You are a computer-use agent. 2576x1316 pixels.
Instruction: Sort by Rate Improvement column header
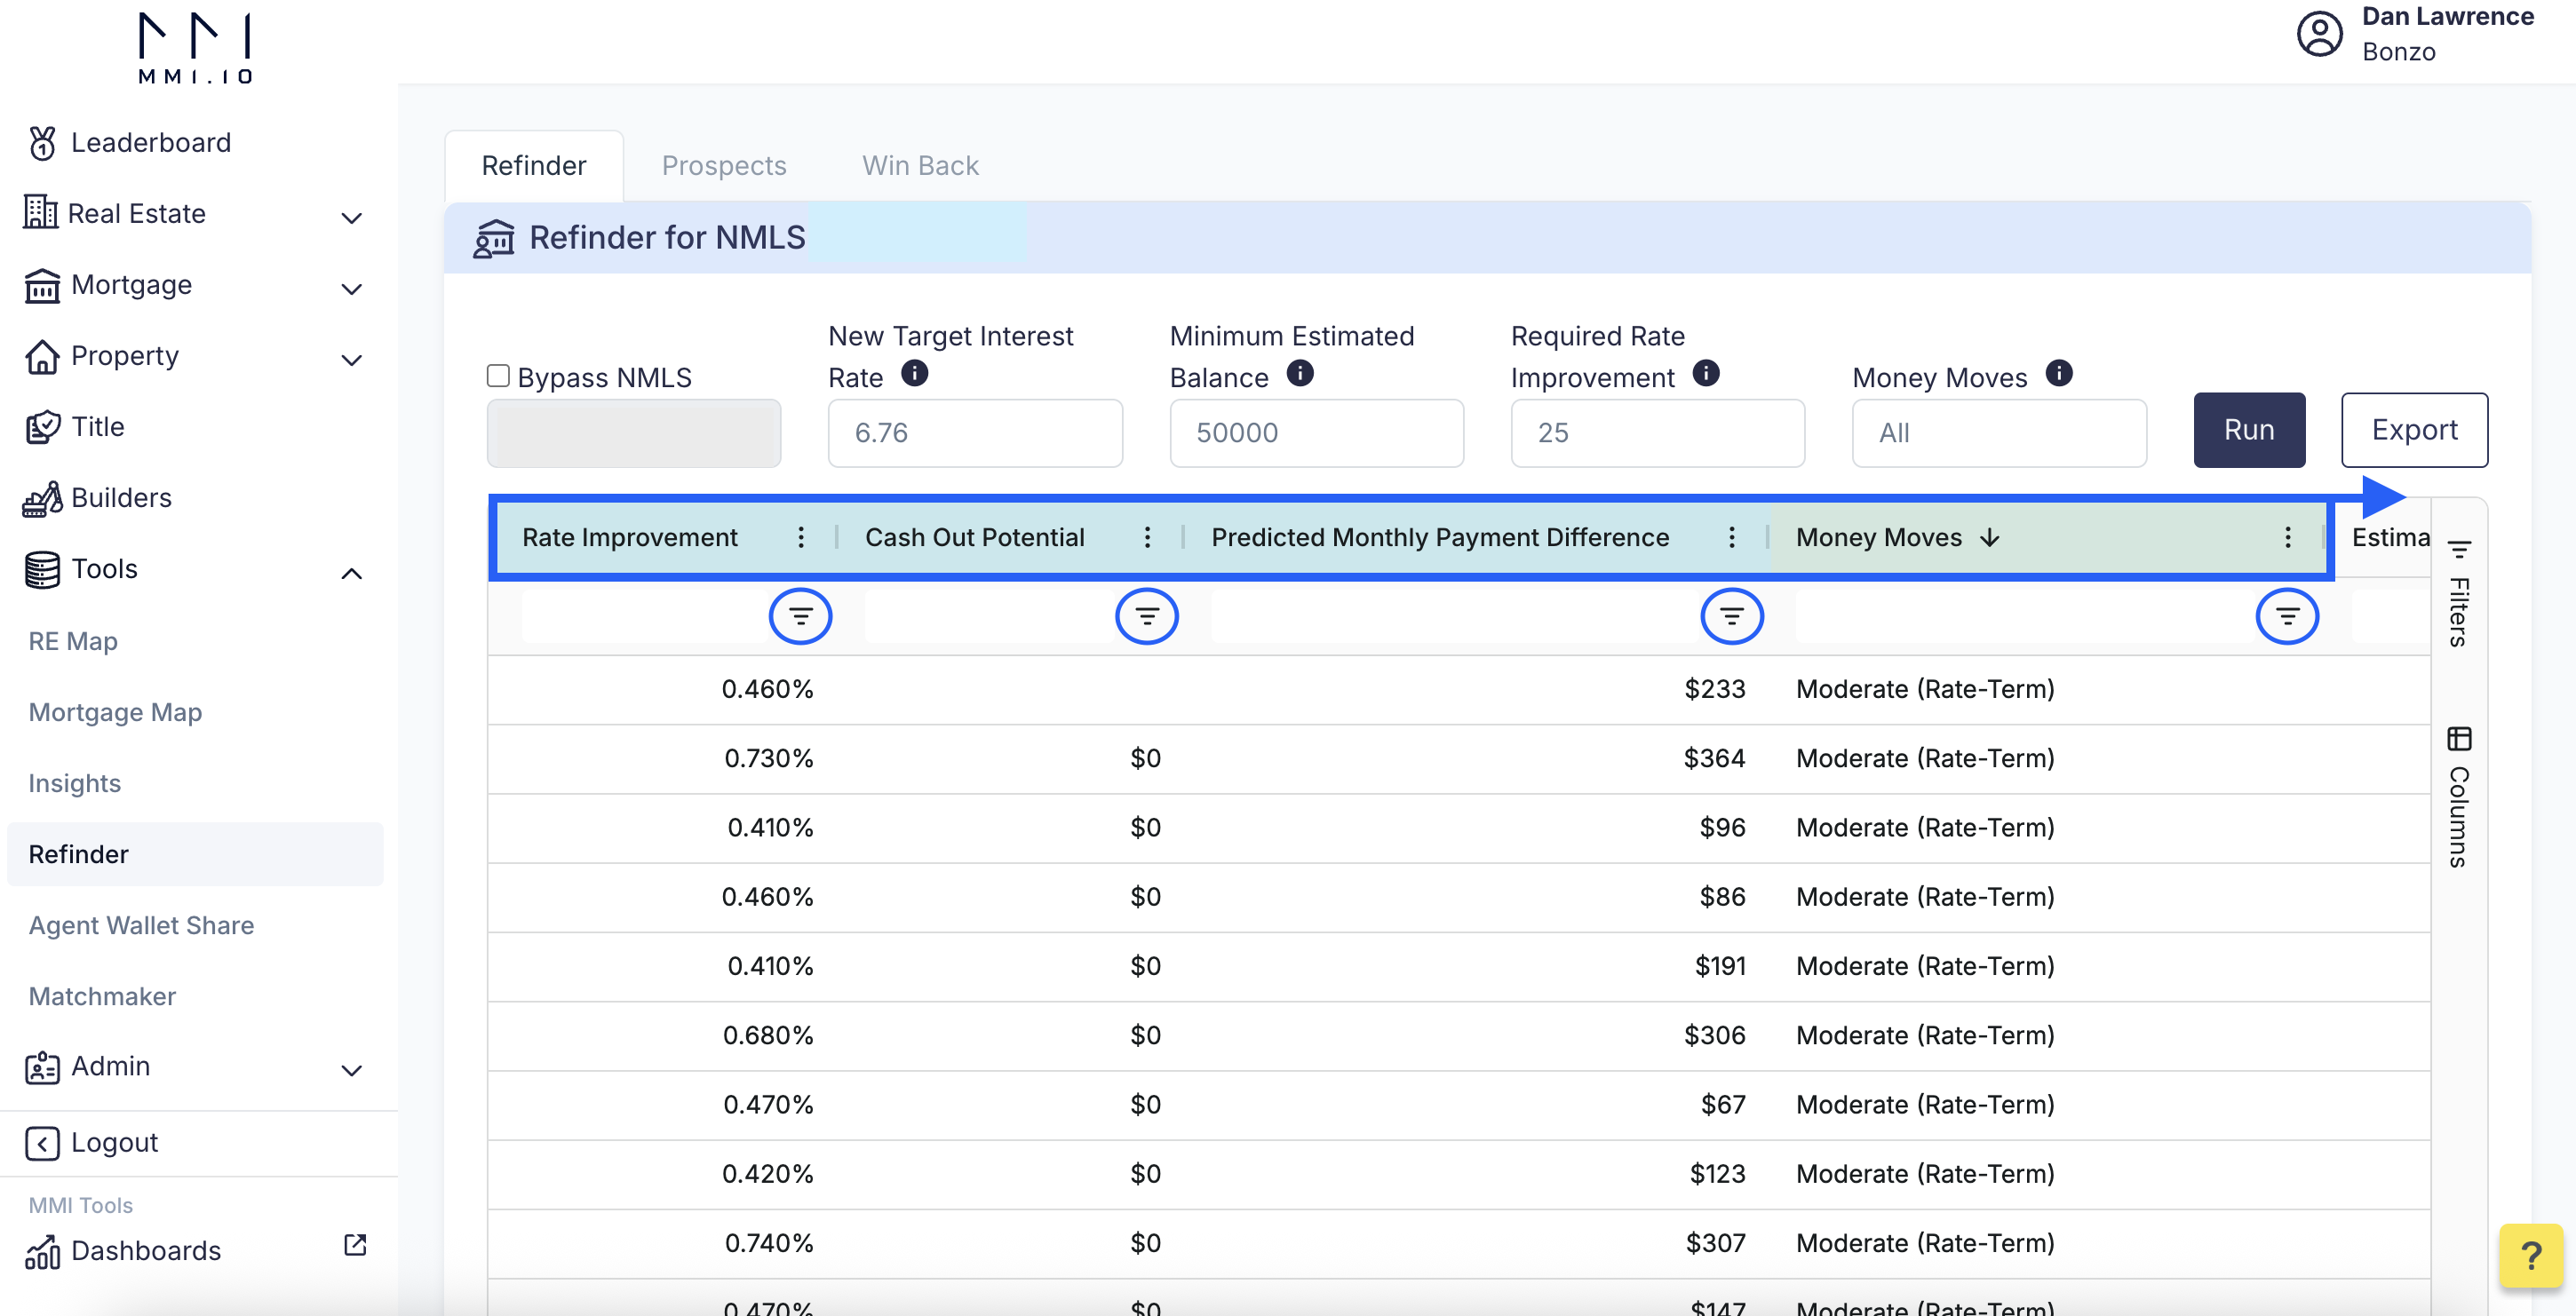pos(629,537)
